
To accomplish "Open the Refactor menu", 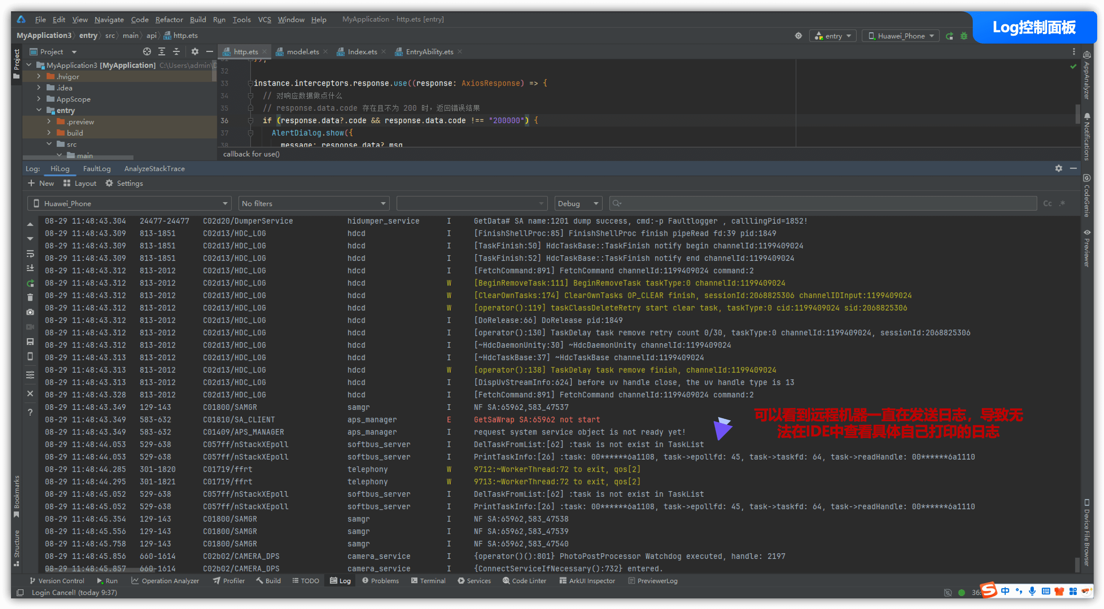I will [169, 19].
